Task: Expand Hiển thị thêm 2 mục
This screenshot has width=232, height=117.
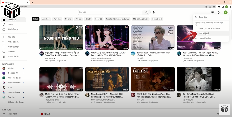Action: [15, 102]
